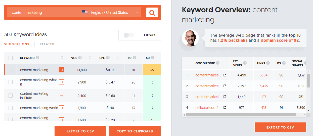
Task: Click arrow icon next to 'content marketing' keyword
Action: [x=62, y=70]
